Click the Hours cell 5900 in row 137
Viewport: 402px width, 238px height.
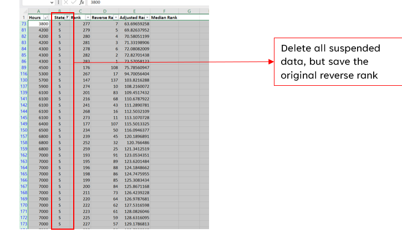click(38, 86)
